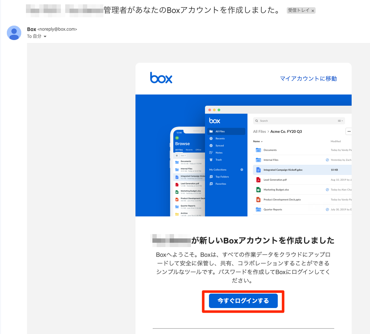Click the All Files breadcrumb in illustration

(259, 132)
